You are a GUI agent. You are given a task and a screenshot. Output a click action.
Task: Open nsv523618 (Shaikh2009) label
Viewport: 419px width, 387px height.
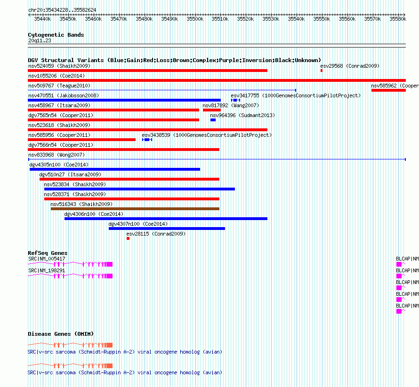click(59, 125)
